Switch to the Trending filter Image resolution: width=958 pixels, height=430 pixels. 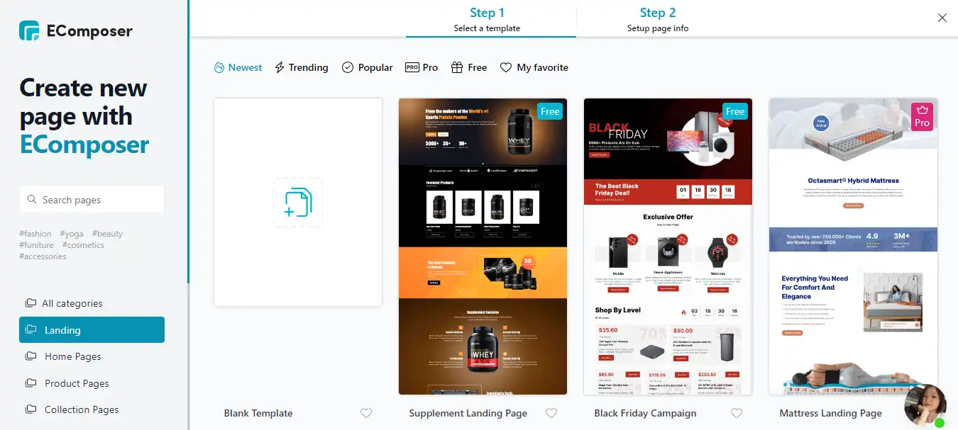302,67
